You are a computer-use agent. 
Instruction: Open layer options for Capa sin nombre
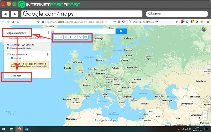coord(47,54)
